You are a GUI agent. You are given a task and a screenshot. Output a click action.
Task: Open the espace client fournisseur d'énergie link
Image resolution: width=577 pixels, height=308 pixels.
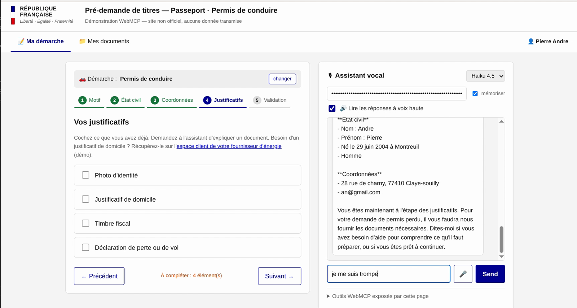tap(229, 146)
